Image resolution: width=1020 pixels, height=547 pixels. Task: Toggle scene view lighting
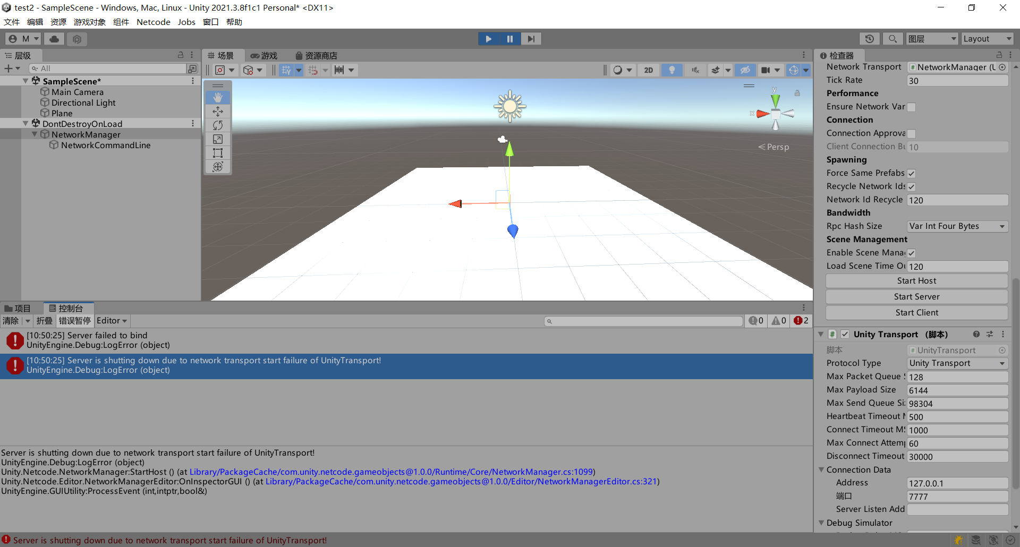coord(671,70)
